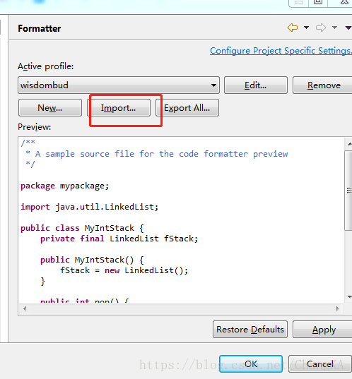Click 'public class MyIntStack {' preview line

(x=82, y=228)
